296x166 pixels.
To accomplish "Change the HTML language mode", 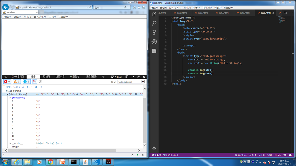I will pos(278,155).
